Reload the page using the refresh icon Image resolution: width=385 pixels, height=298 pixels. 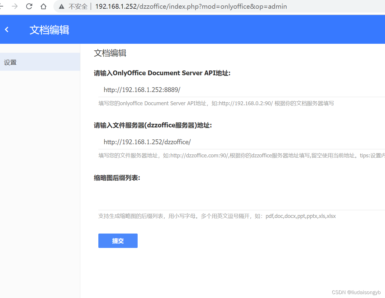[29, 6]
